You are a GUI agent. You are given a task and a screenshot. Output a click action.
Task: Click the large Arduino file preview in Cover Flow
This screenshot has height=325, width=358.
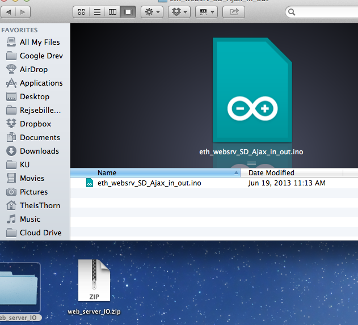click(x=252, y=90)
